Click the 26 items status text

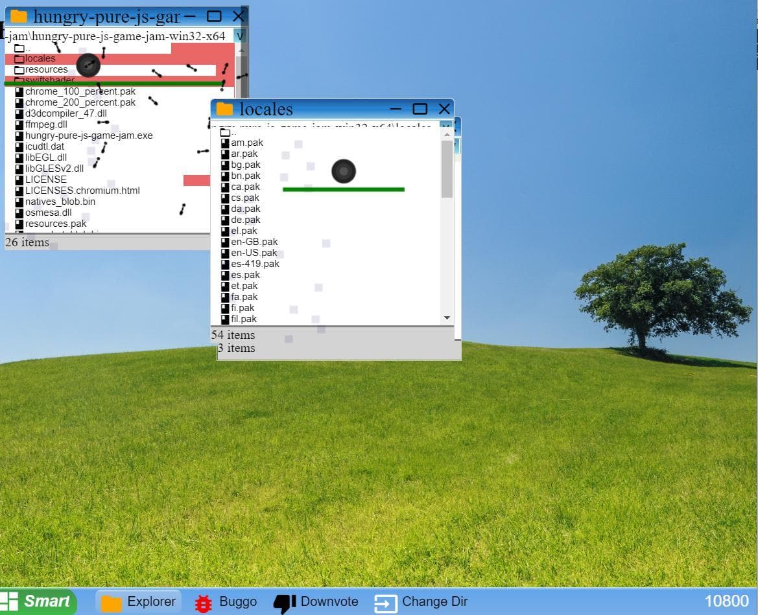tap(27, 242)
